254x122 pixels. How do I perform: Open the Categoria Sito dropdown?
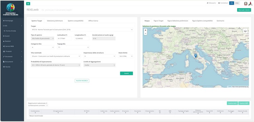[42, 47]
